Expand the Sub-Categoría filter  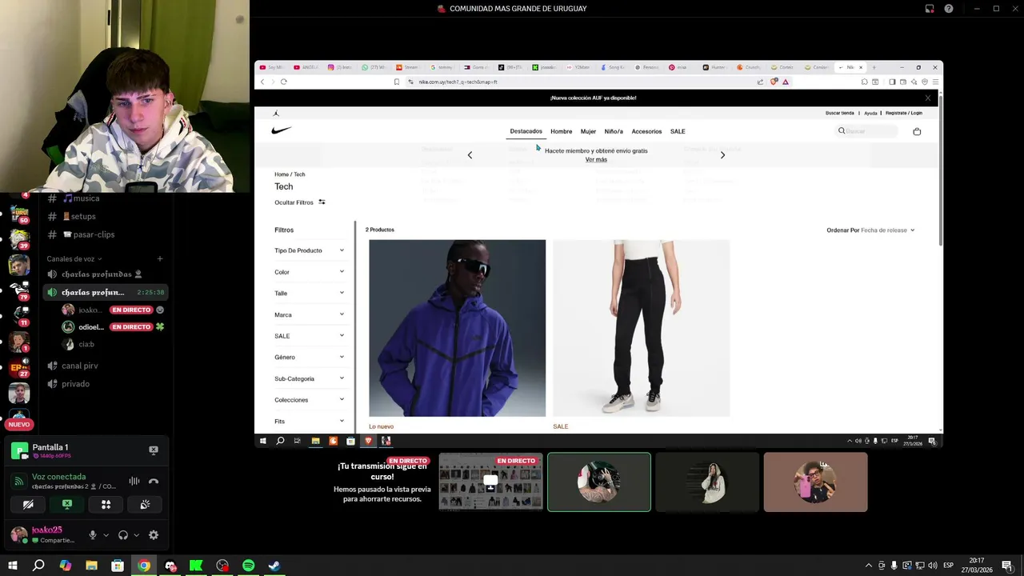[310, 378]
